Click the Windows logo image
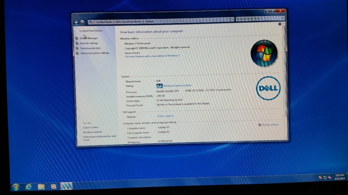348x195 pixels. 264,53
